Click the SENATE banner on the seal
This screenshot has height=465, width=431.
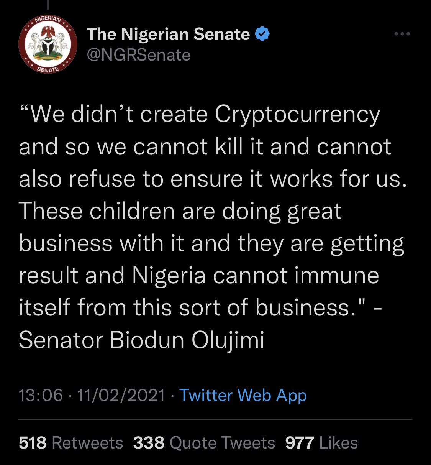(48, 69)
